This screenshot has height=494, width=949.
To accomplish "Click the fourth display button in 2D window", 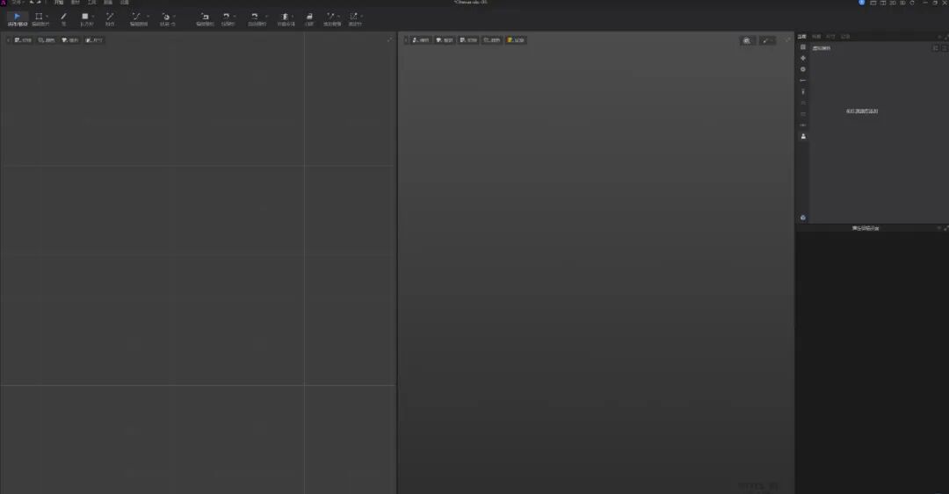I will (94, 39).
